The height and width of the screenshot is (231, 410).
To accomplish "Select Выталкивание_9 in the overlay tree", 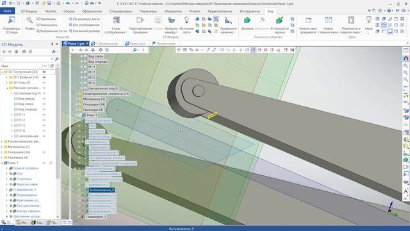I will 101,190.
